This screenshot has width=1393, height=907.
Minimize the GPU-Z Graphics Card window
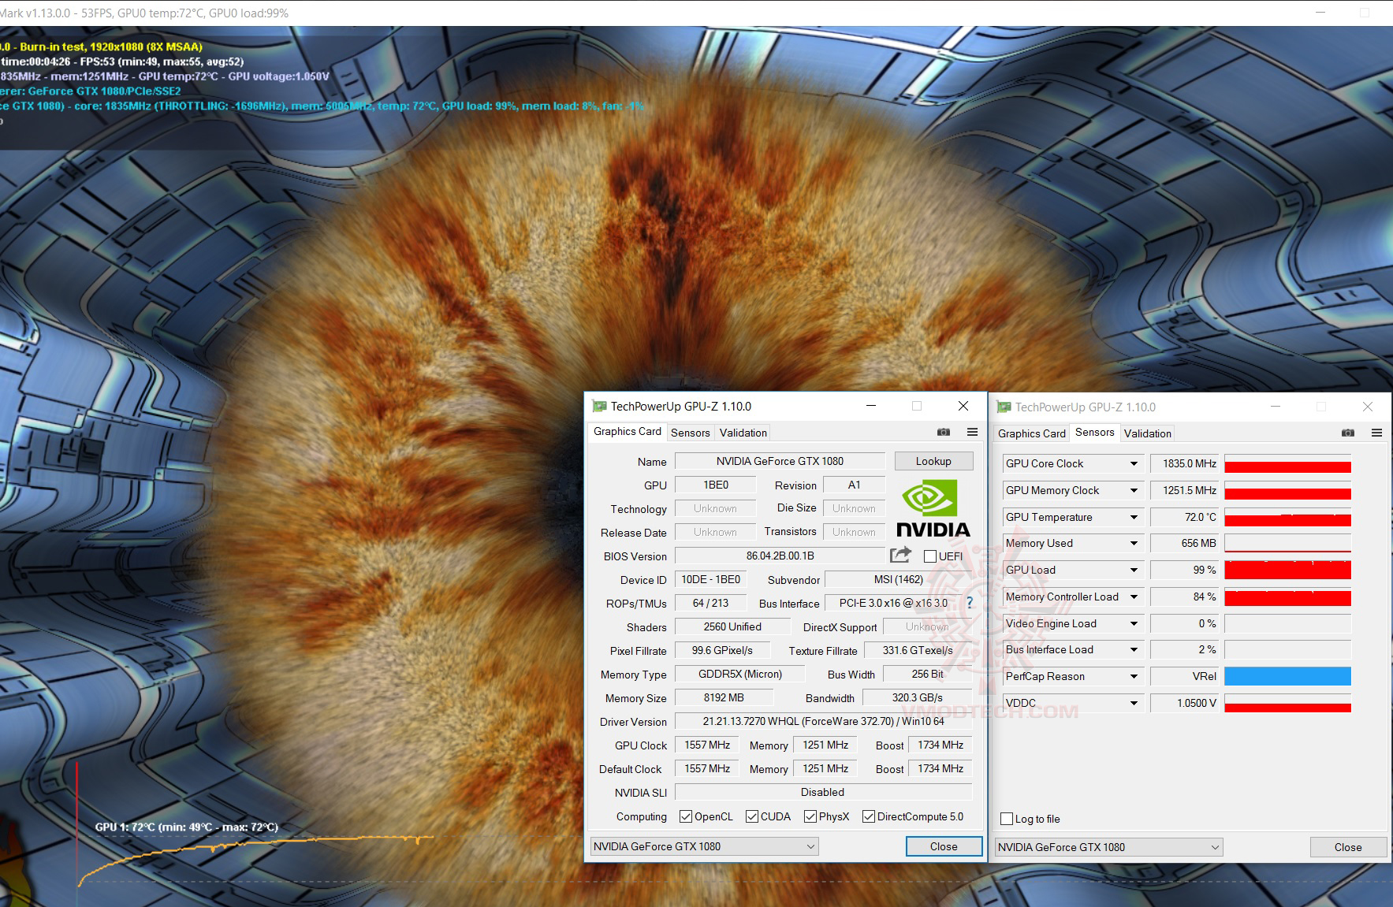coord(871,406)
